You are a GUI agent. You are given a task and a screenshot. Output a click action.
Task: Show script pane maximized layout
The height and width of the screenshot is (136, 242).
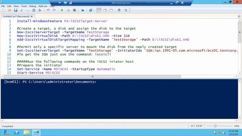point(111,10)
